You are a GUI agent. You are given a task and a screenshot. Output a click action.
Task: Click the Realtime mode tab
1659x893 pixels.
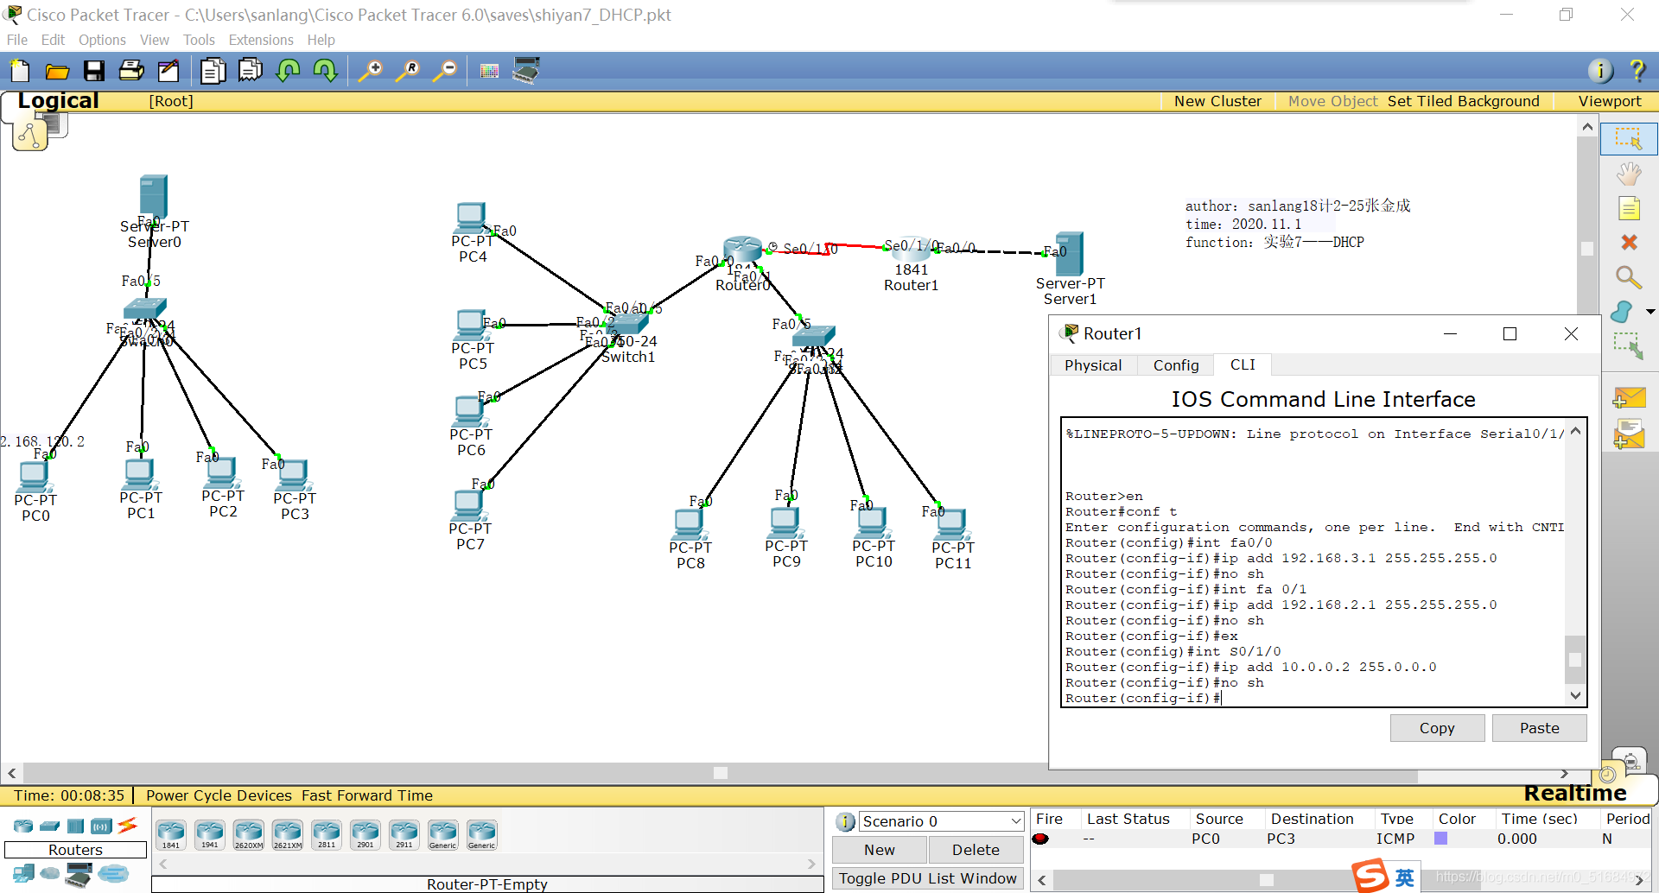point(1574,793)
